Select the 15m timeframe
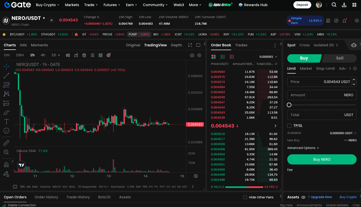 (x=20, y=55)
